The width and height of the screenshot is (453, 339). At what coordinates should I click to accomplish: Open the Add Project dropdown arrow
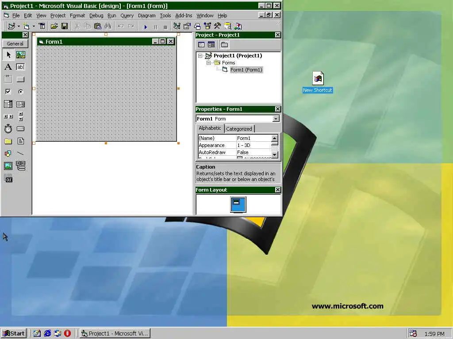coord(19,26)
